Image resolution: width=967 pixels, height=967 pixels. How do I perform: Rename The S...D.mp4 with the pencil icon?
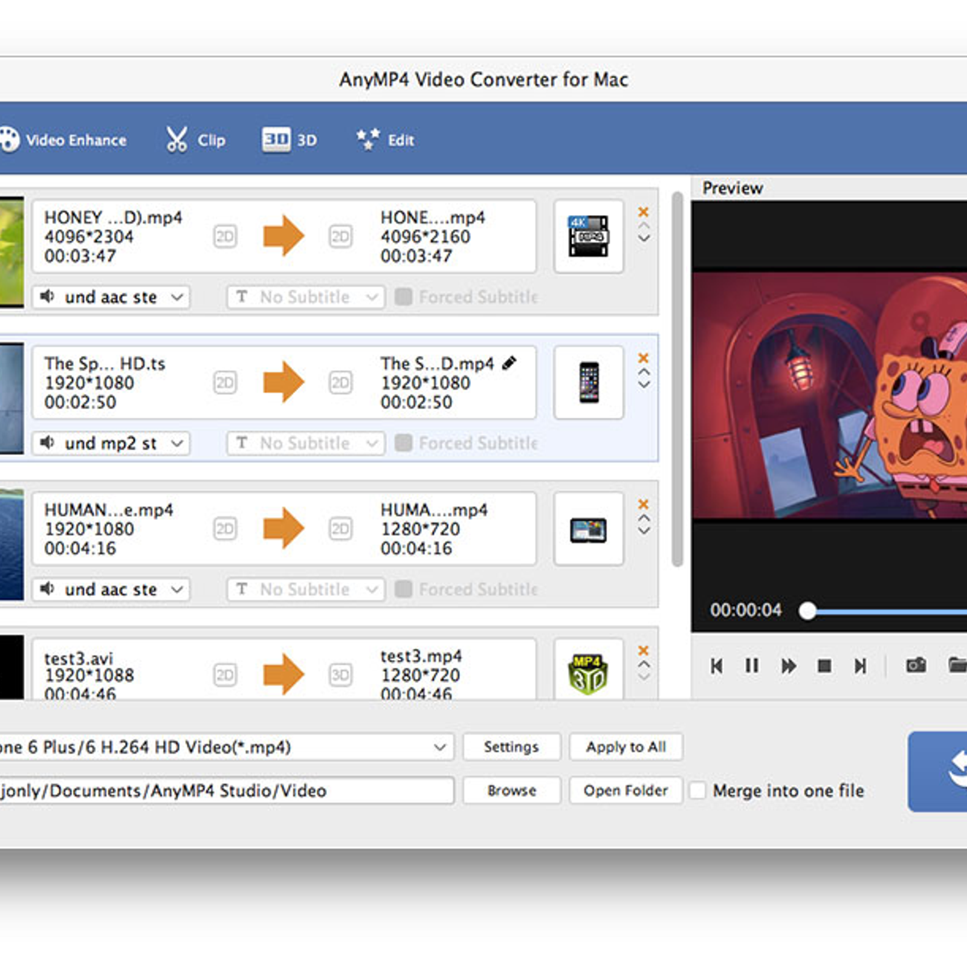click(509, 363)
